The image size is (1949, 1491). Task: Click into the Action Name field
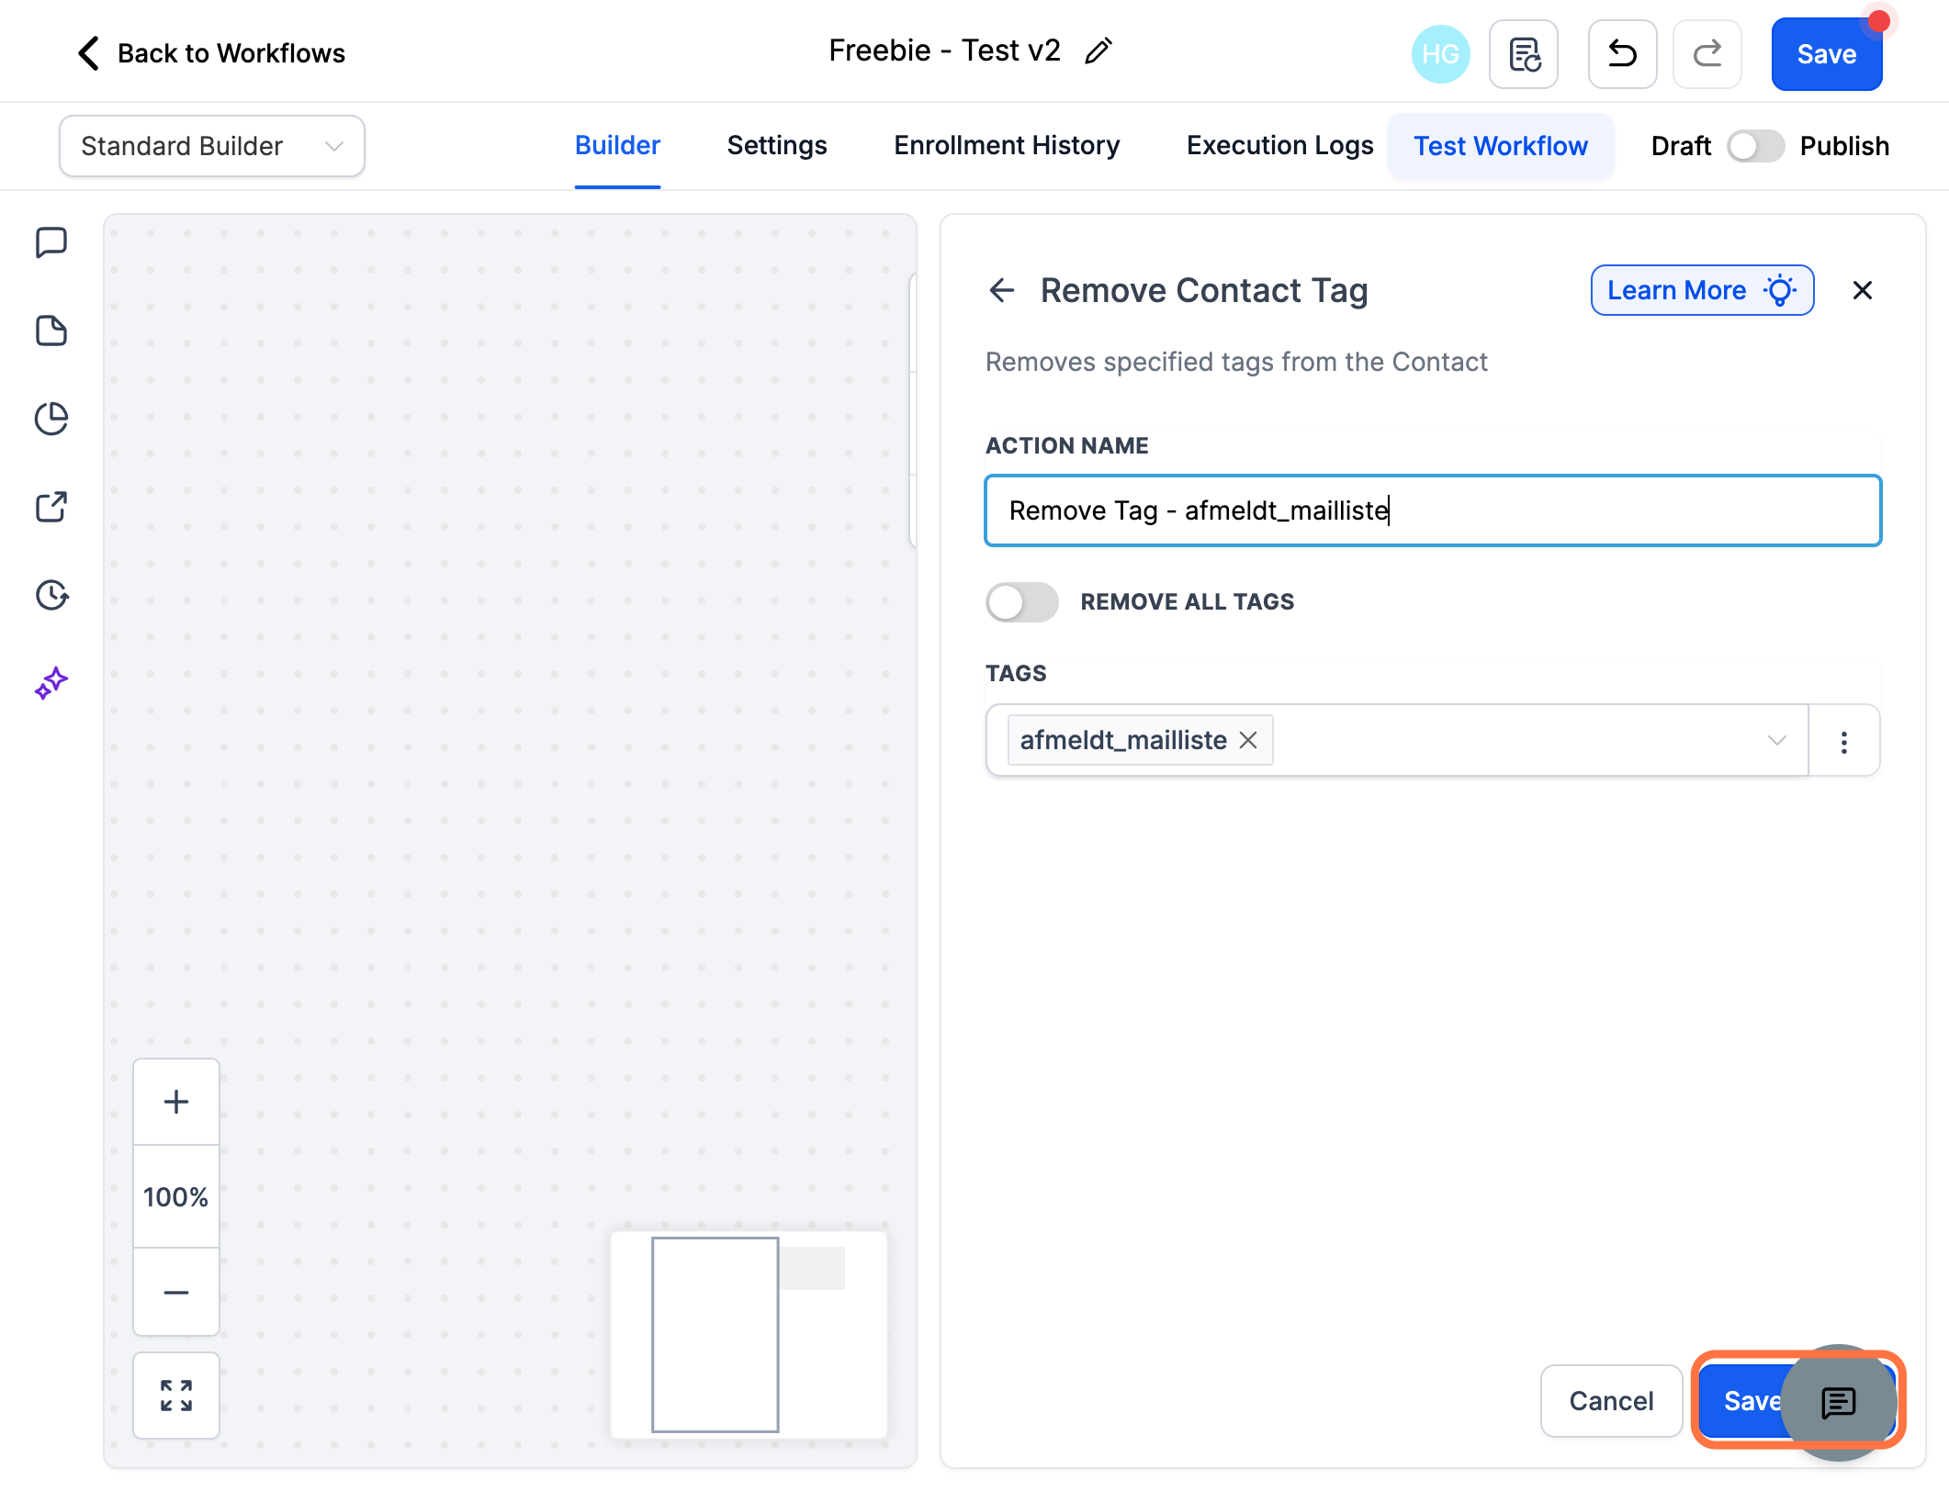click(1433, 510)
